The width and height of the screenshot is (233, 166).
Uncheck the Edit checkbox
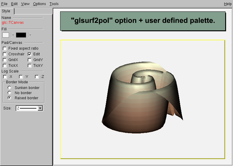(30, 54)
